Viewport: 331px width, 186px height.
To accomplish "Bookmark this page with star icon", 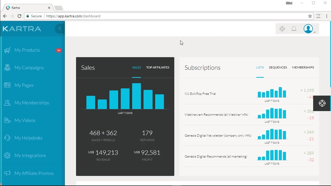I will click(x=310, y=16).
